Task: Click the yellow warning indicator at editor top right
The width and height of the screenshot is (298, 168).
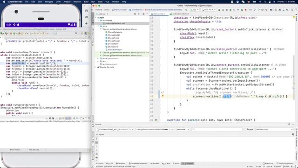Action: point(294,17)
